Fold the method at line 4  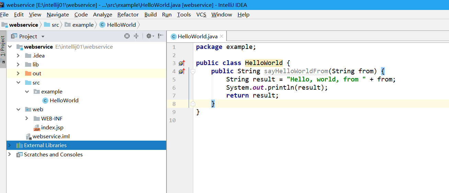coord(193,71)
